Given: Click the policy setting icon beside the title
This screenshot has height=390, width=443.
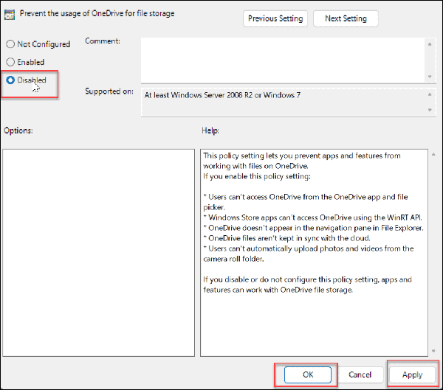Looking at the screenshot, I should [x=10, y=15].
